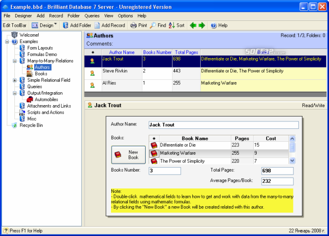Open the View menu
Screen dimensions: 329x236
tap(109, 16)
